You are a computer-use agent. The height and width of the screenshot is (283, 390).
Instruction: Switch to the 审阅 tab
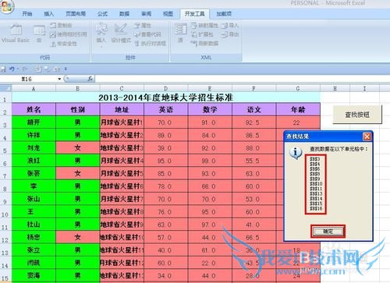pos(146,14)
